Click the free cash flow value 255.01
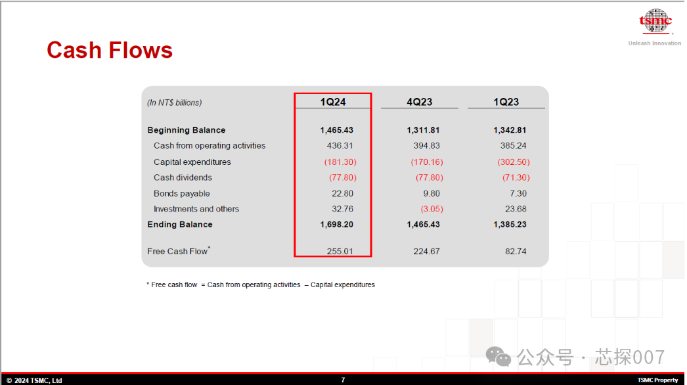Image resolution: width=687 pixels, height=385 pixels. pos(340,251)
